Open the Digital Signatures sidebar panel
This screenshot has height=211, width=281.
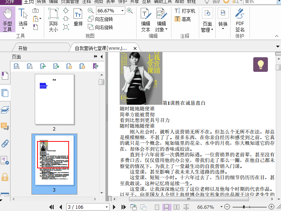click(x=5, y=160)
